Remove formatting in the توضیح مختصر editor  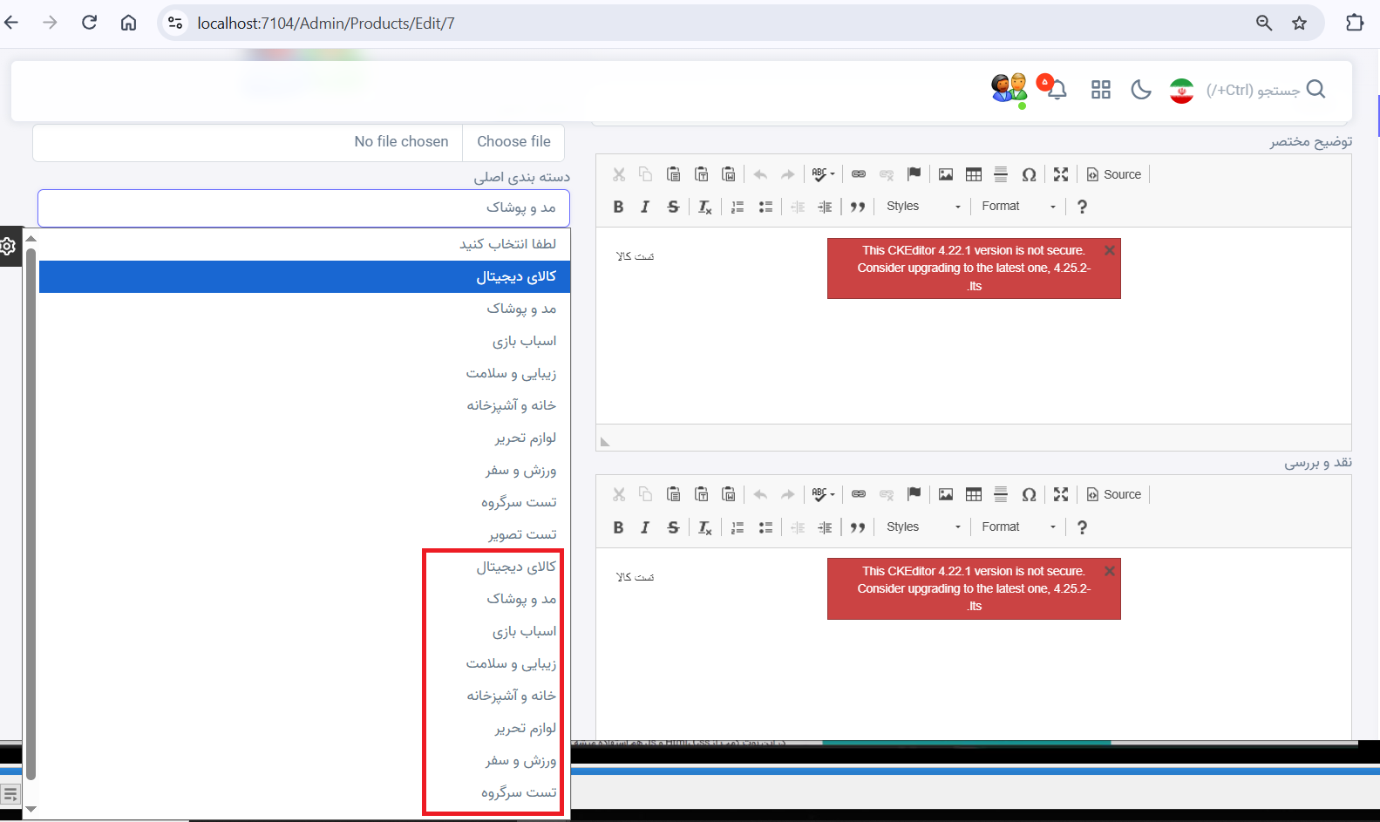click(x=705, y=207)
